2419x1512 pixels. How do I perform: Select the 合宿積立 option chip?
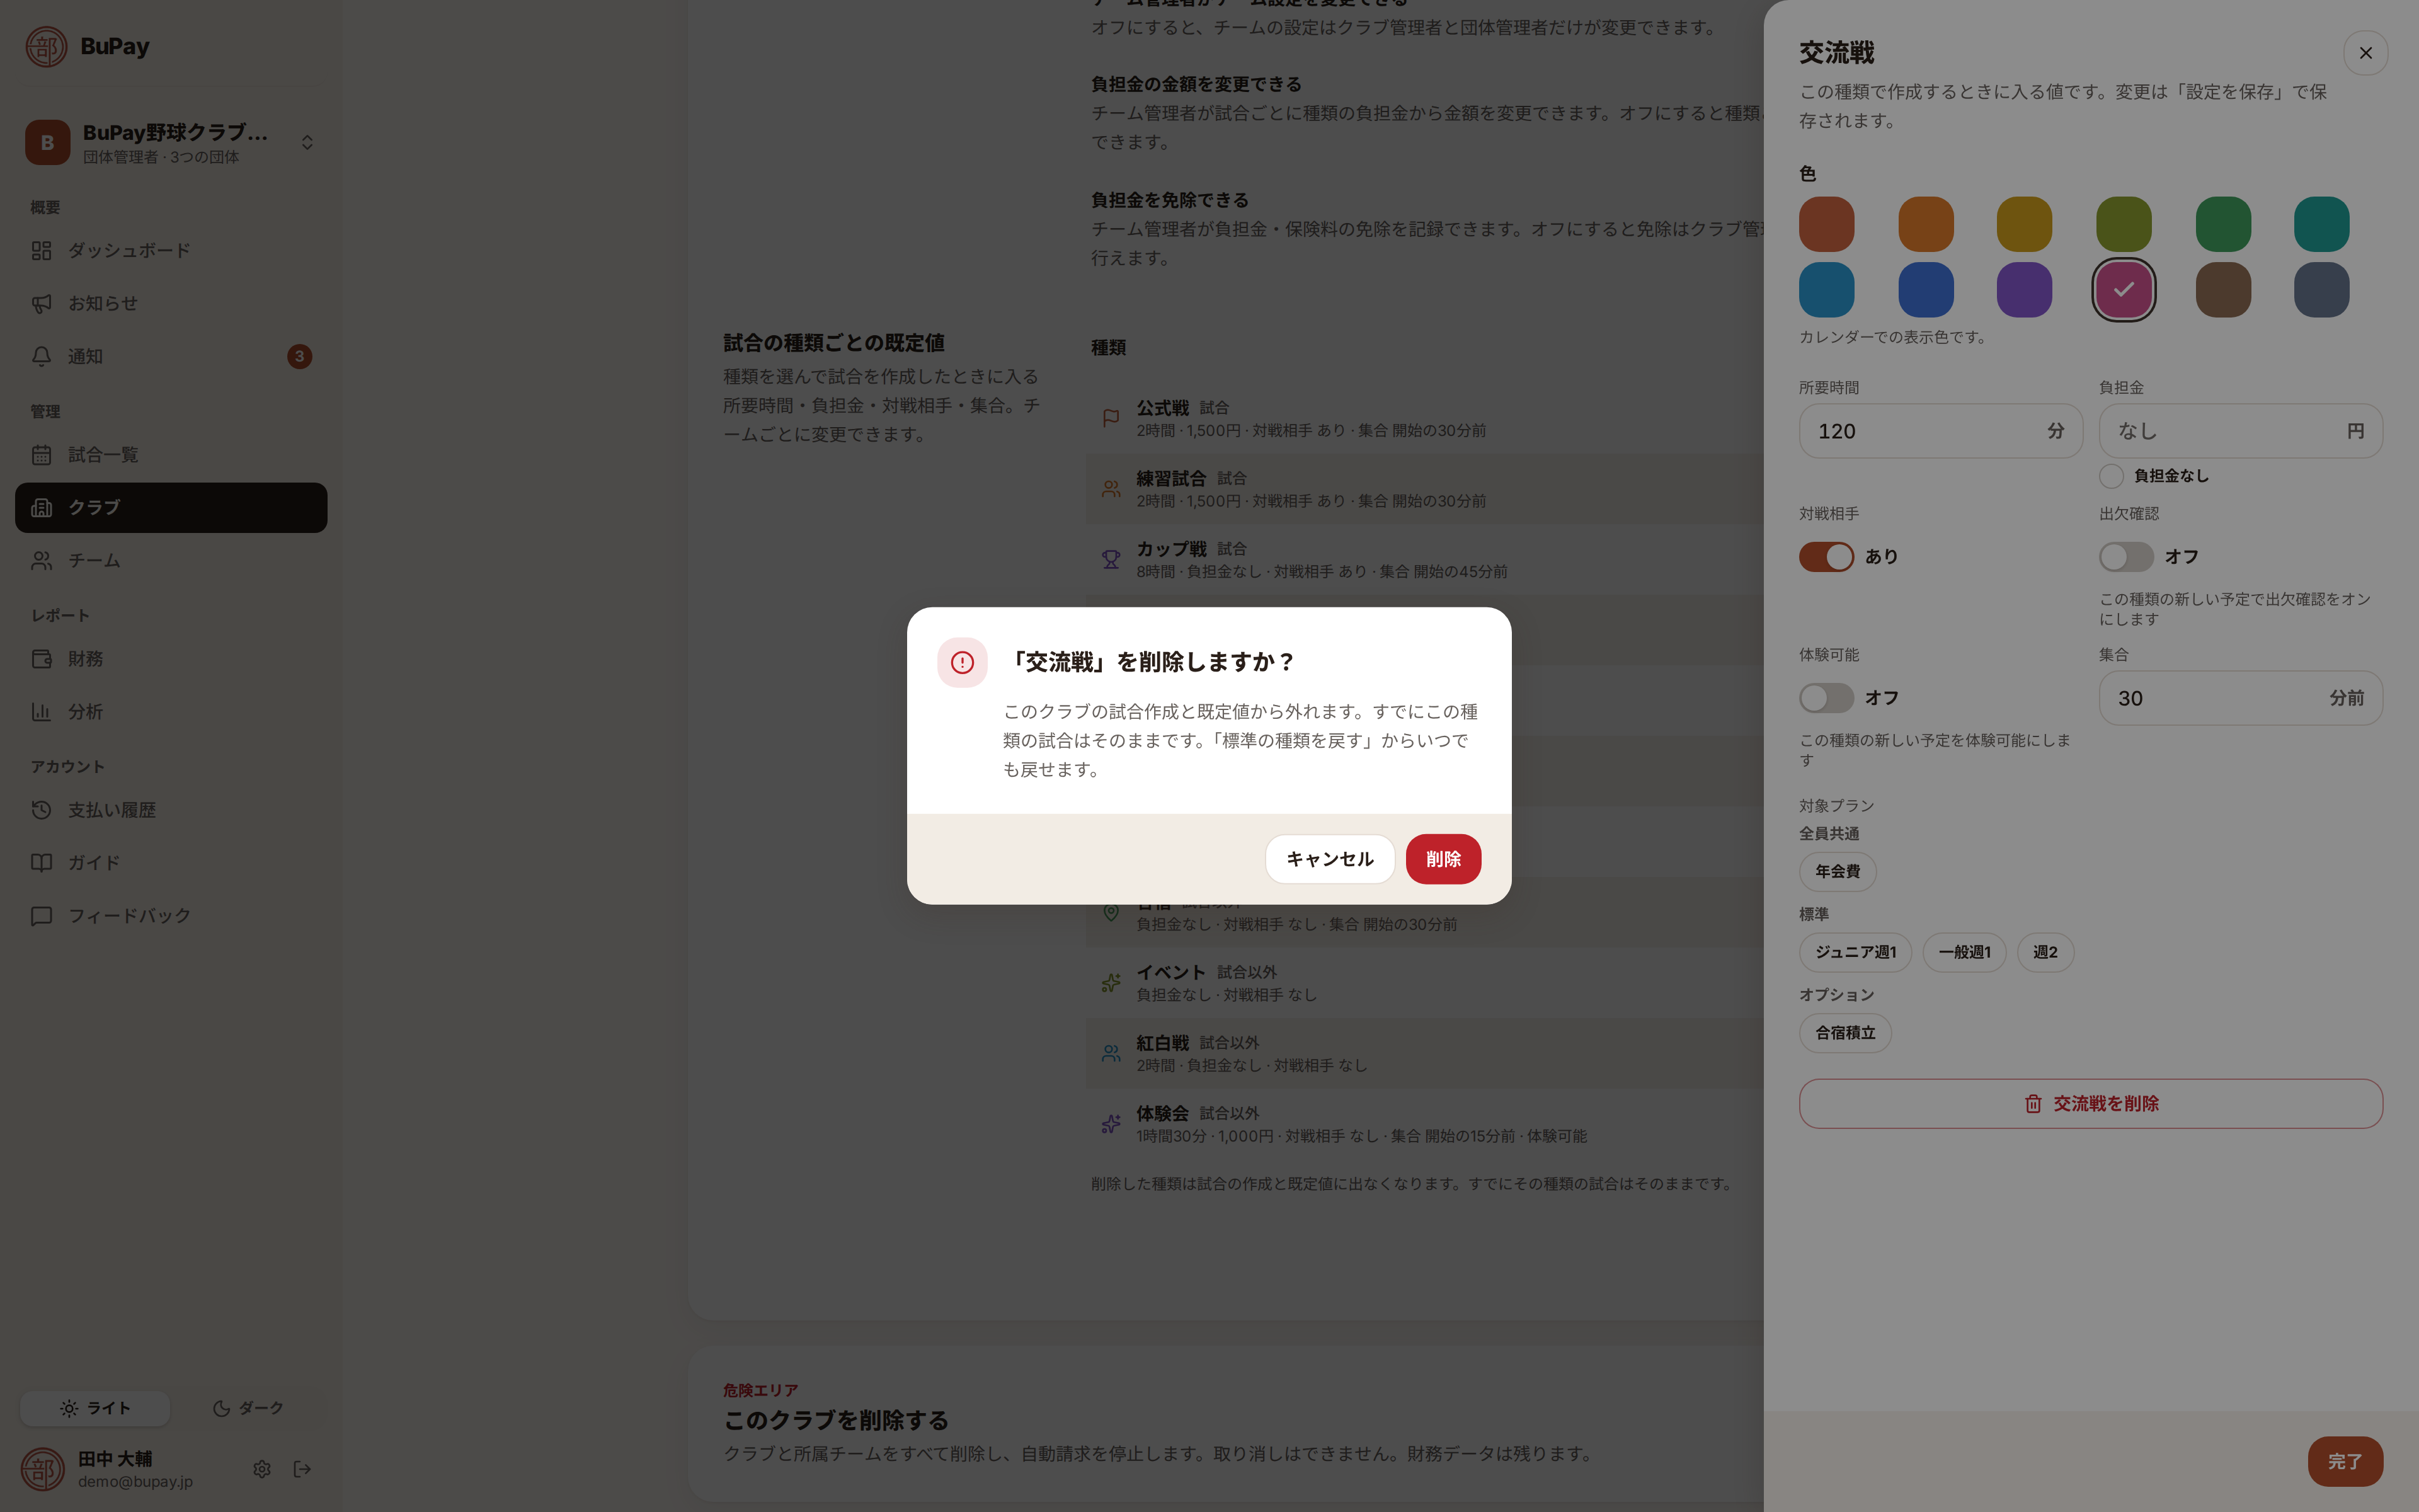pyautogui.click(x=1845, y=1033)
